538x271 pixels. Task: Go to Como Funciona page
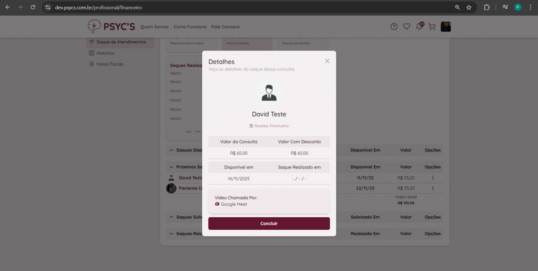[x=190, y=27]
